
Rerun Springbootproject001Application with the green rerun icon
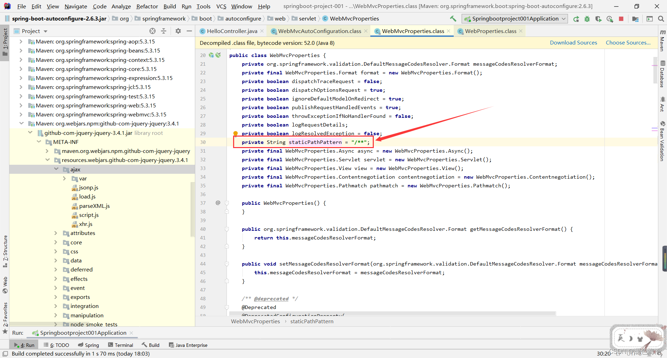pyautogui.click(x=576, y=19)
